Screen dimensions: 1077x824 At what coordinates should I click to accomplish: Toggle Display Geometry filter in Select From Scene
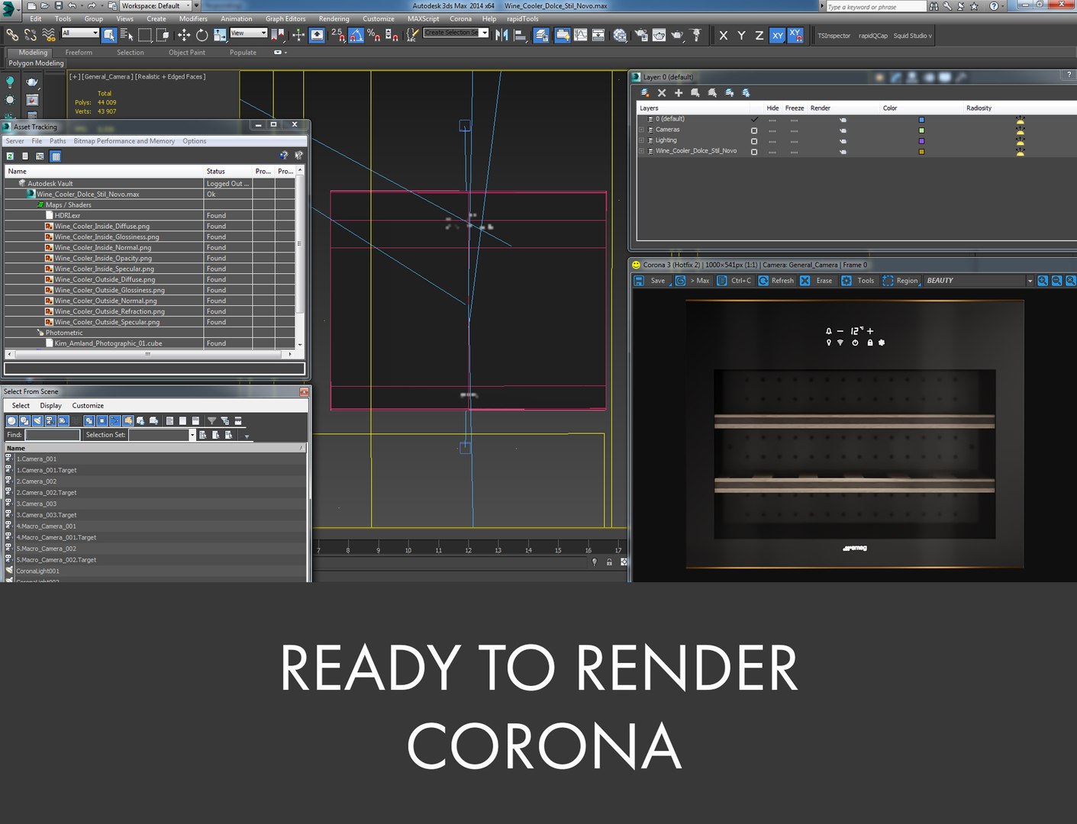click(x=11, y=420)
